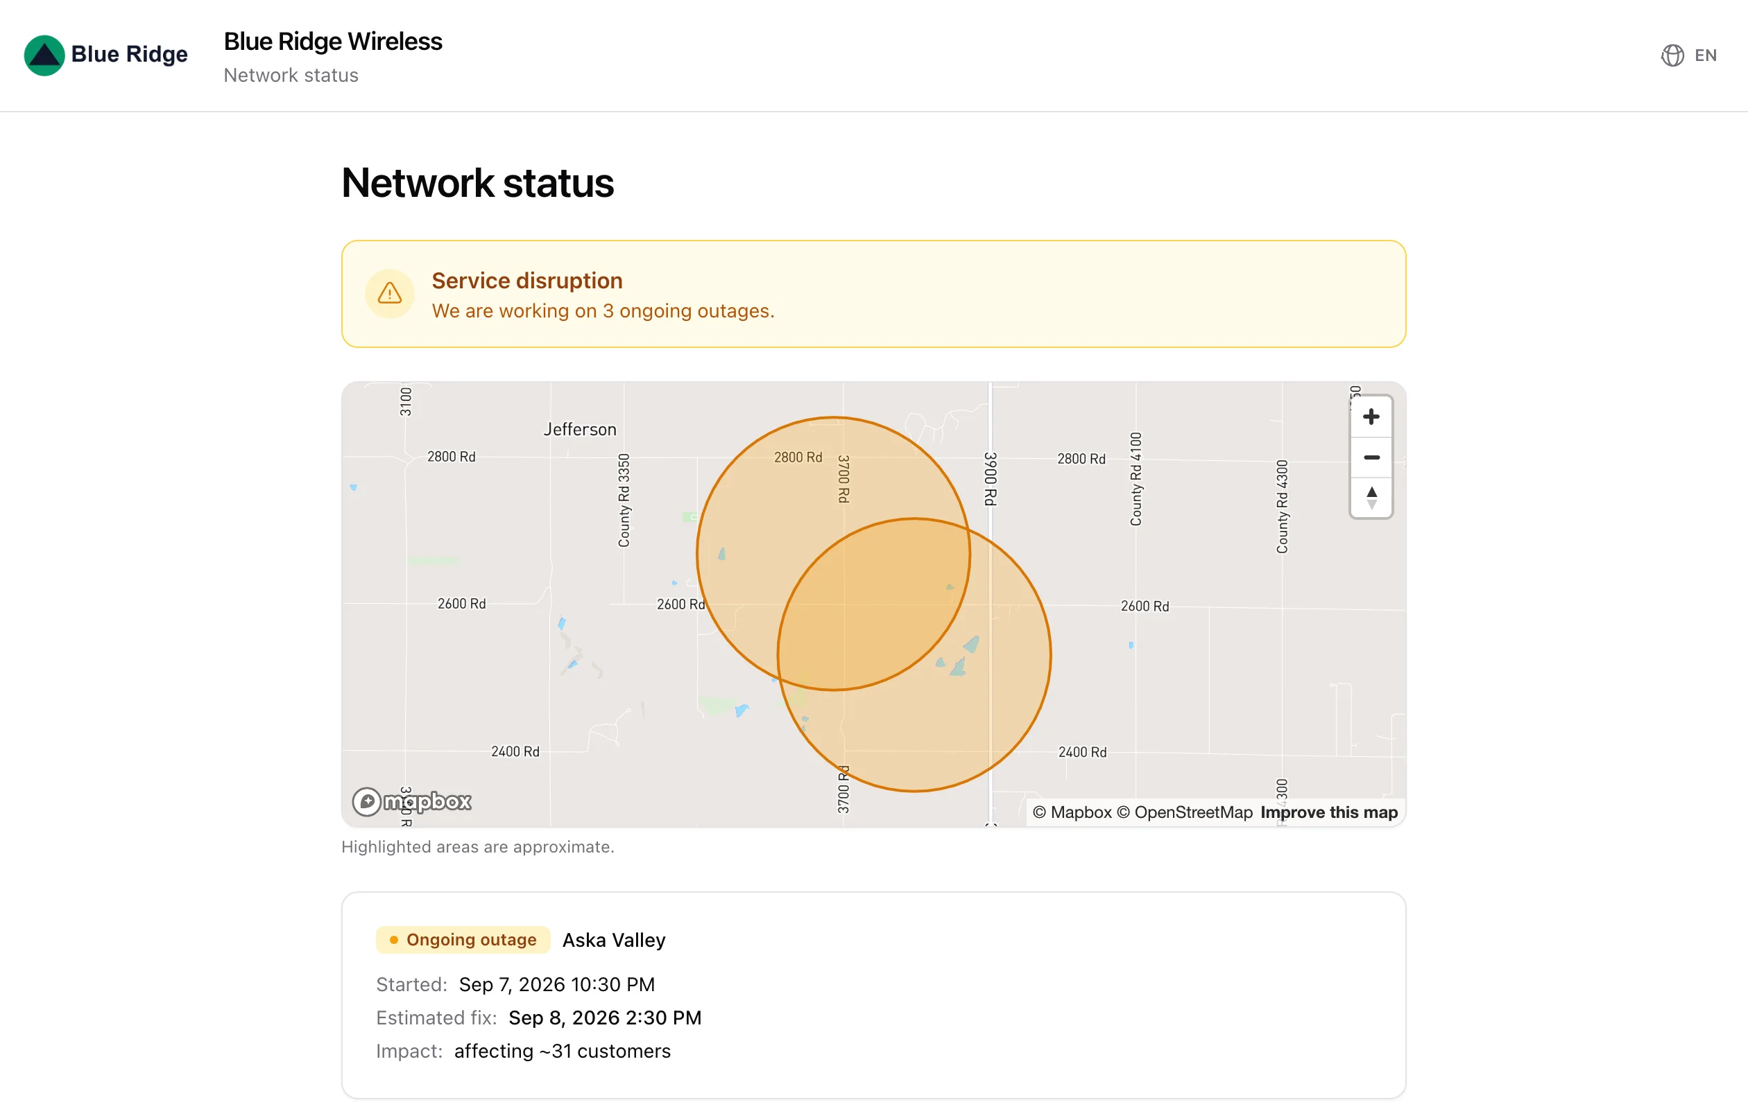Click the 3900 Rd map label
The image size is (1748, 1109).
pos(990,479)
